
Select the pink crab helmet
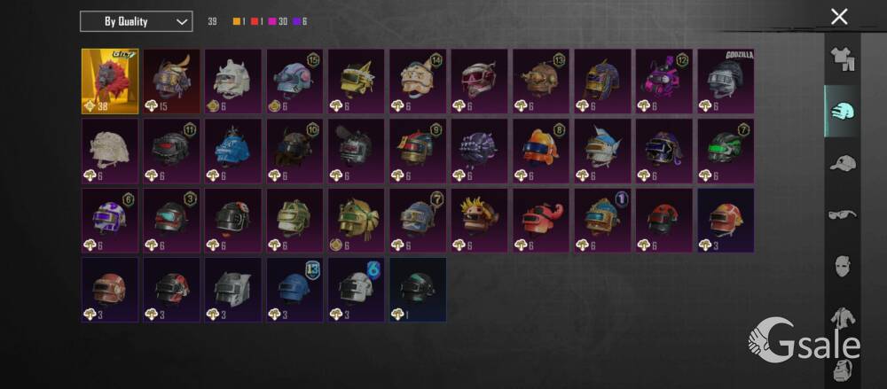click(x=541, y=221)
